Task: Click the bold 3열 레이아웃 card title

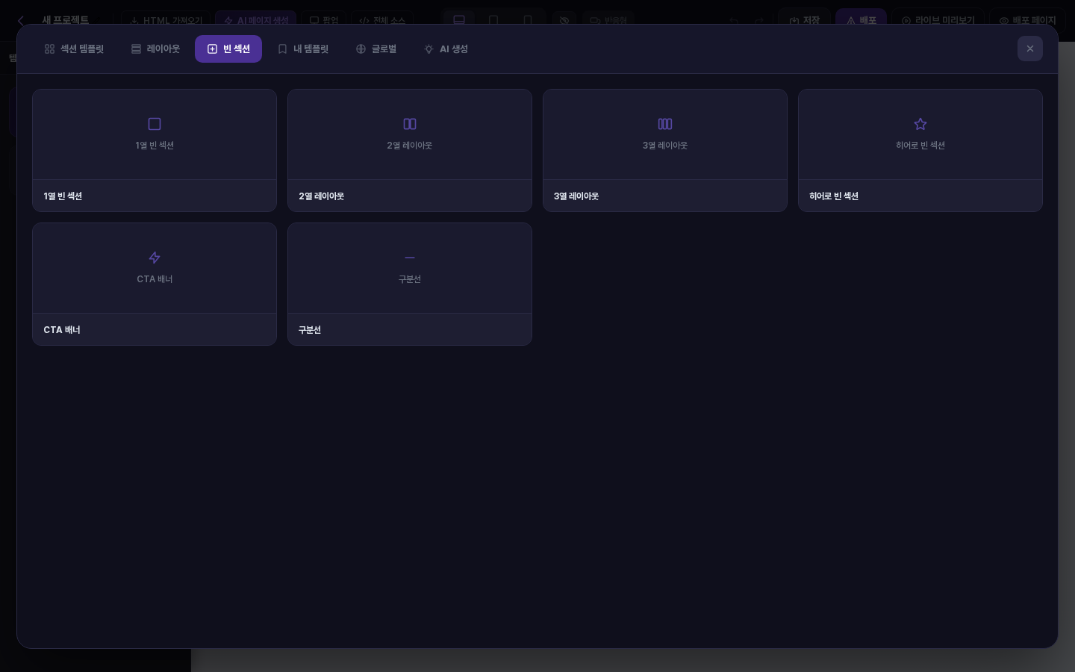Action: (x=576, y=196)
